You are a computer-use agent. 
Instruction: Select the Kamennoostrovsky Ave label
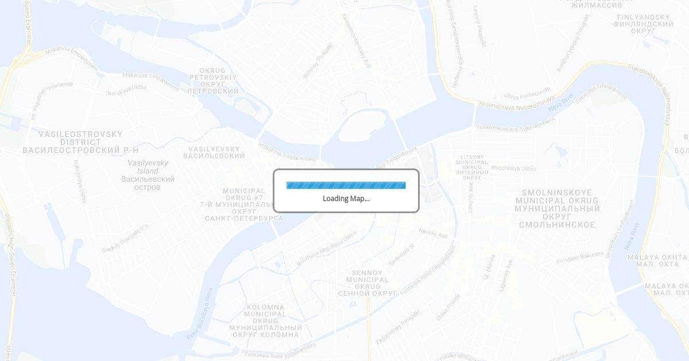(357, 40)
